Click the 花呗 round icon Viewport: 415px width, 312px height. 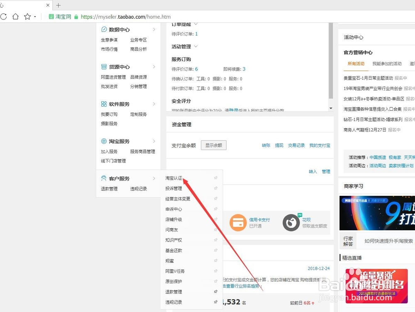point(291,223)
